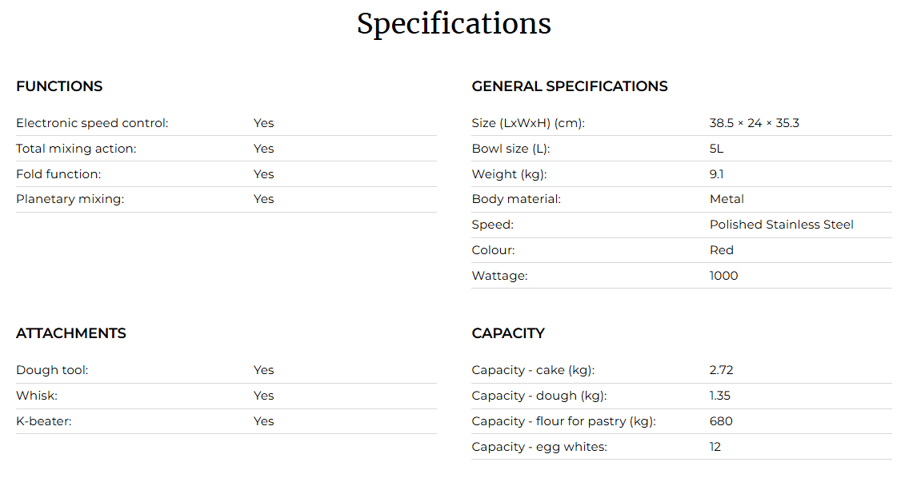Select the Fold function label
Viewport: 917px width, 482px height.
click(x=58, y=174)
